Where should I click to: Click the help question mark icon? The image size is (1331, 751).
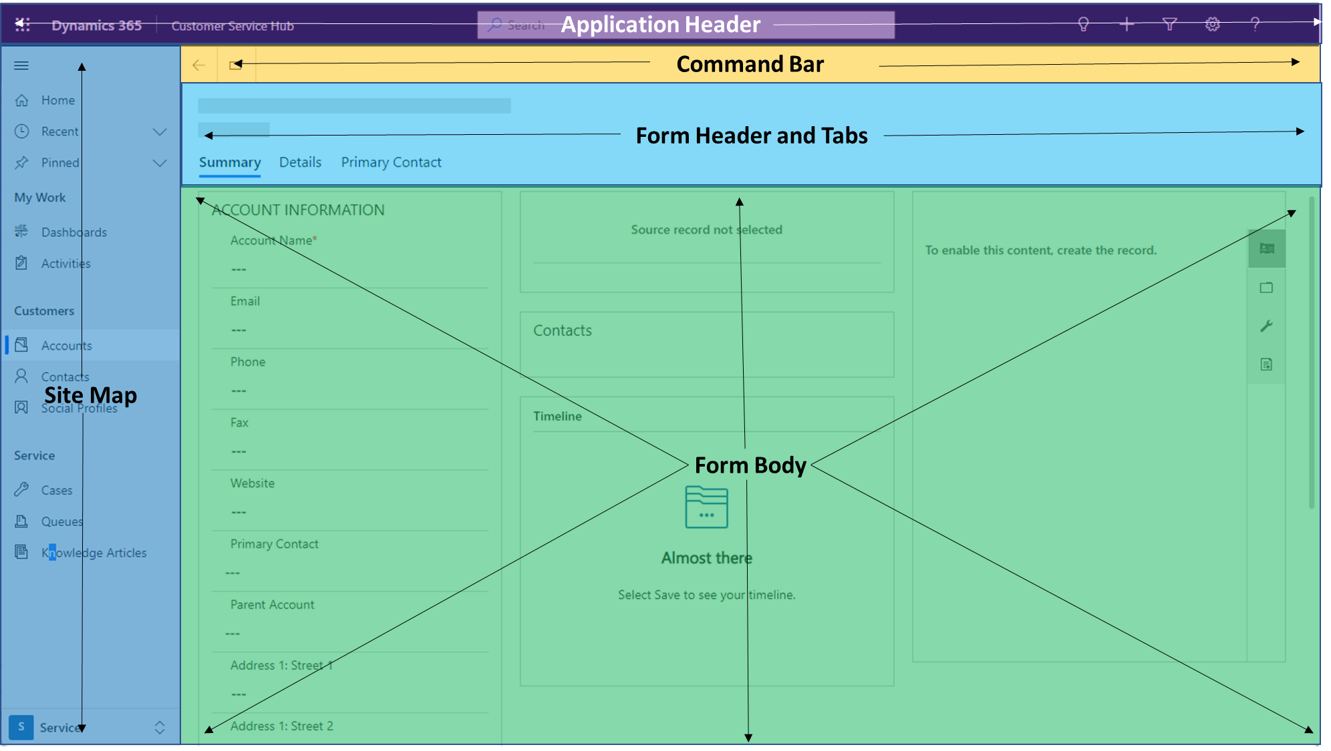pyautogui.click(x=1253, y=25)
